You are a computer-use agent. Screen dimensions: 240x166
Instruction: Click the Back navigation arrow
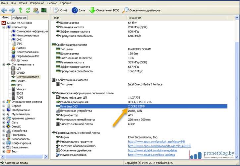4,10
